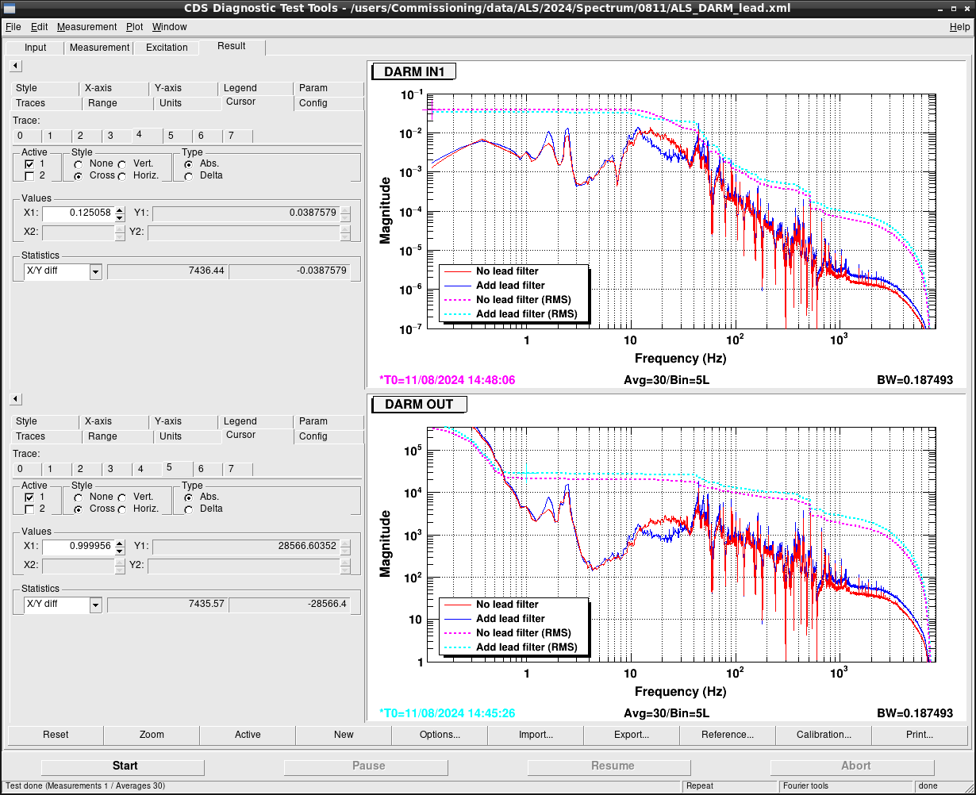Increment X1 value in DARM IN1 panel

click(x=120, y=209)
